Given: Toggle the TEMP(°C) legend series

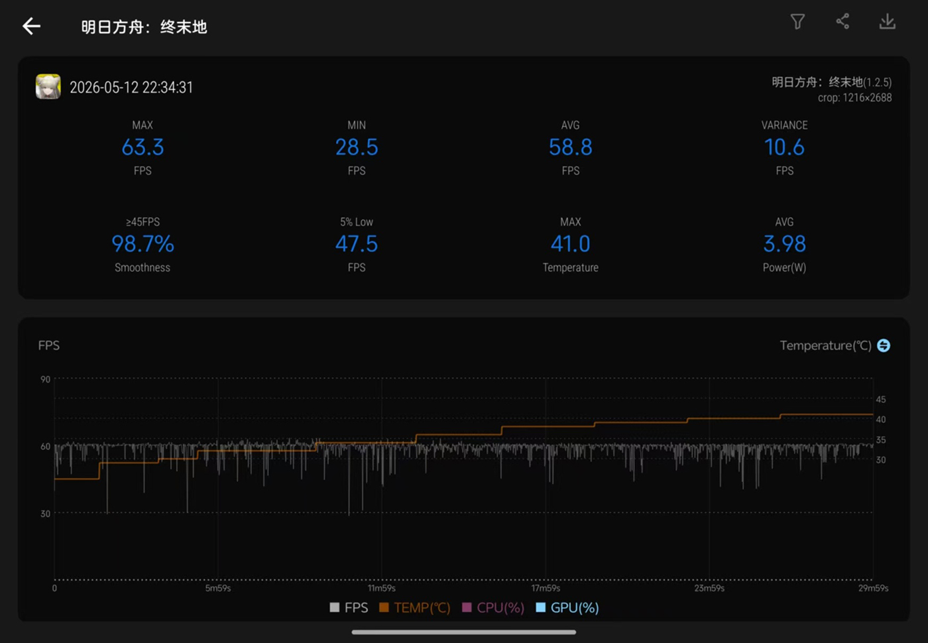Looking at the screenshot, I should tap(415, 608).
